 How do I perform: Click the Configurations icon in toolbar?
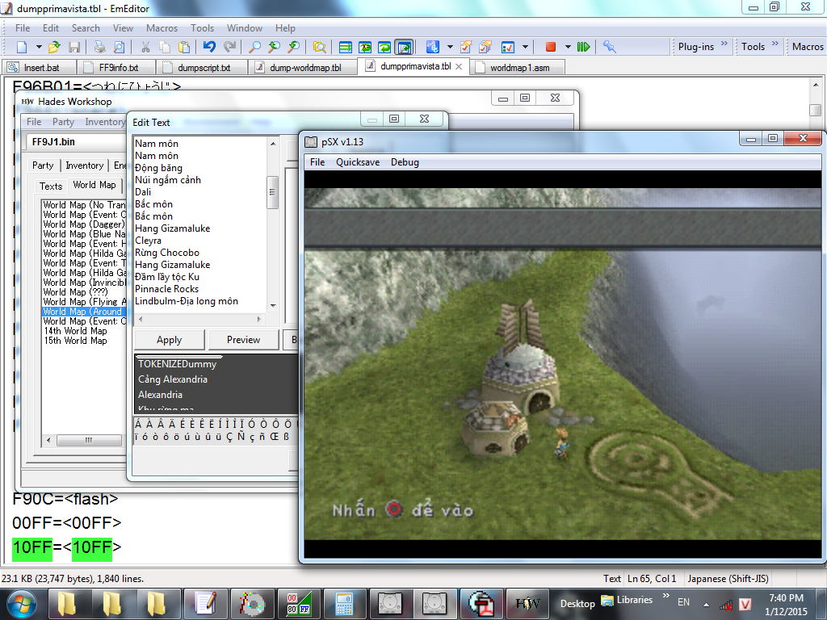433,47
